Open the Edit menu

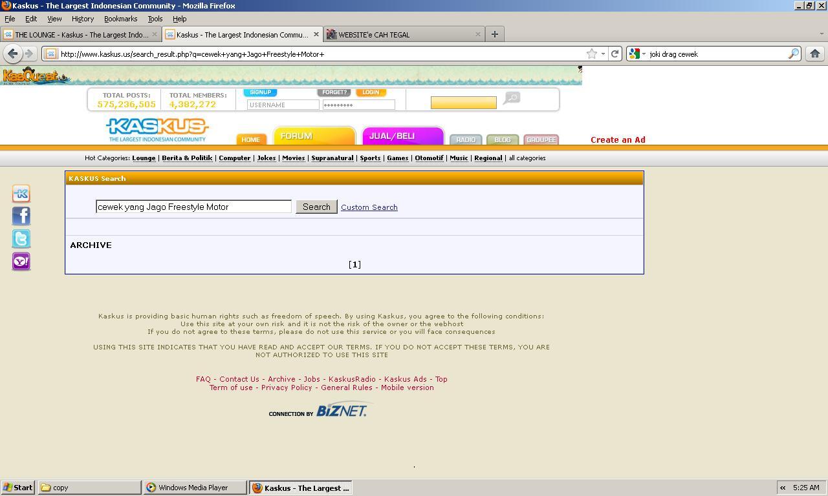31,19
